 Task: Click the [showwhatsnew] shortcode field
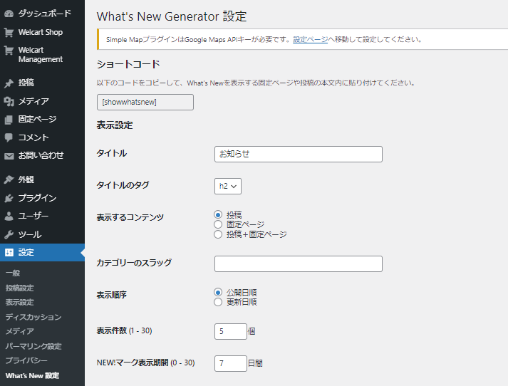tap(145, 103)
